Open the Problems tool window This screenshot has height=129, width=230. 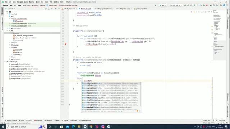pos(38,120)
